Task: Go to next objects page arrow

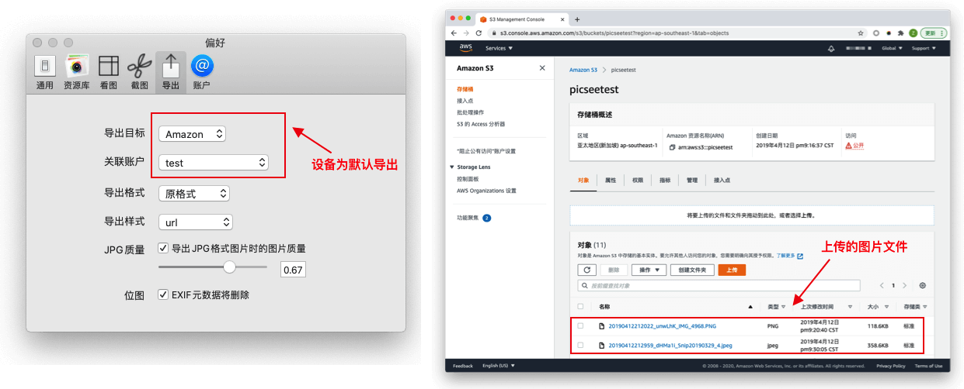Action: click(x=905, y=286)
